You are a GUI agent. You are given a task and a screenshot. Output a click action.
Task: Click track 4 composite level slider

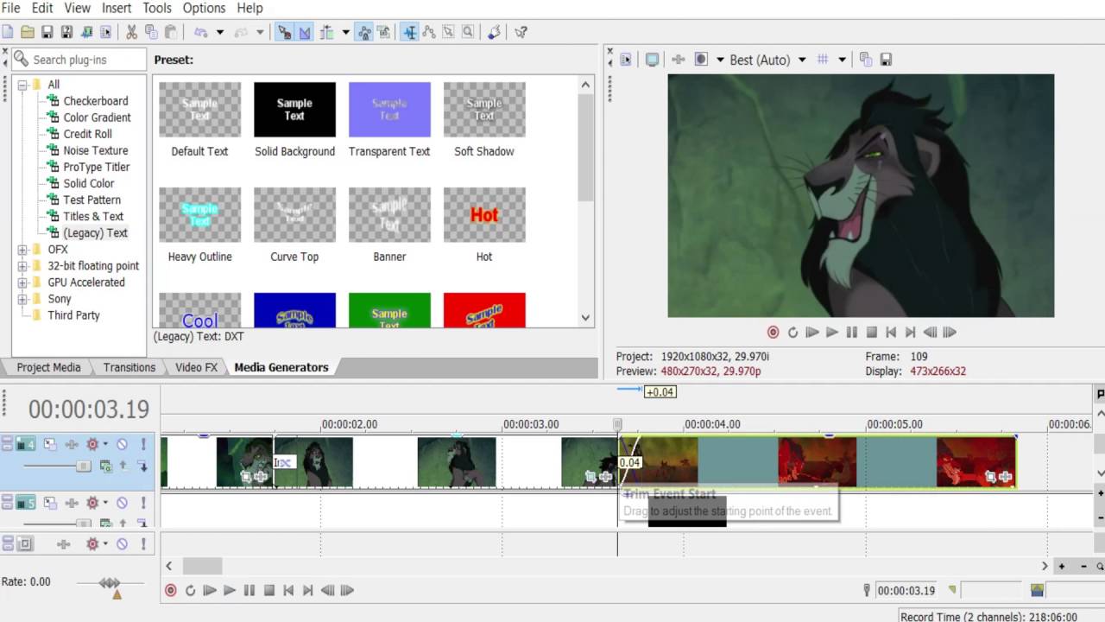point(83,466)
